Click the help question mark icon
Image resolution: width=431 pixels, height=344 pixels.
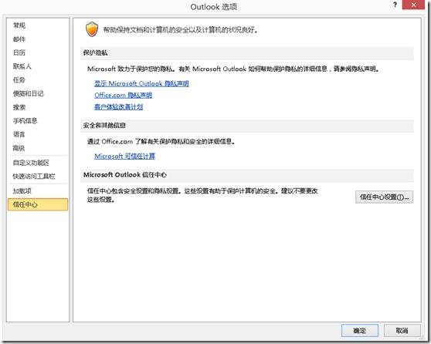coord(395,5)
